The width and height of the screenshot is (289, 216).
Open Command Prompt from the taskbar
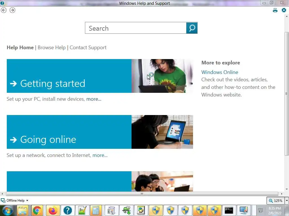[x=229, y=210]
